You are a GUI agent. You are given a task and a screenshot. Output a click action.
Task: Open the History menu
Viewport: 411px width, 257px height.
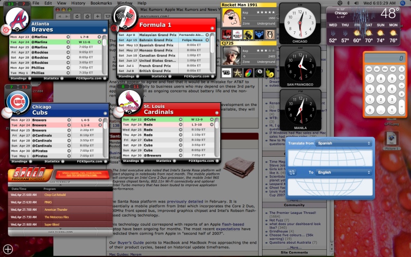[x=78, y=3]
